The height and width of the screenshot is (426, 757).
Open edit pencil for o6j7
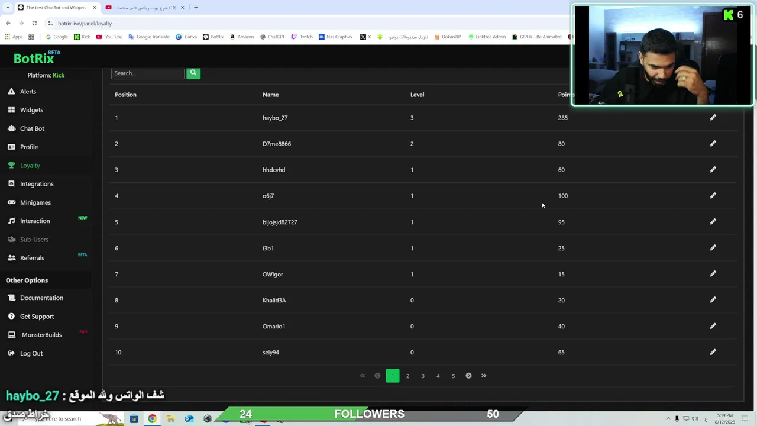(x=713, y=196)
